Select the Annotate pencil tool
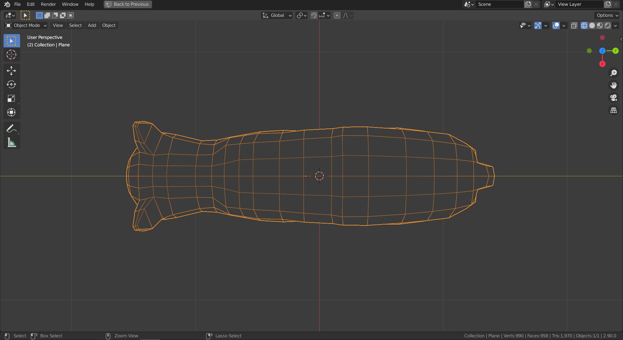The height and width of the screenshot is (340, 623). pyautogui.click(x=11, y=128)
